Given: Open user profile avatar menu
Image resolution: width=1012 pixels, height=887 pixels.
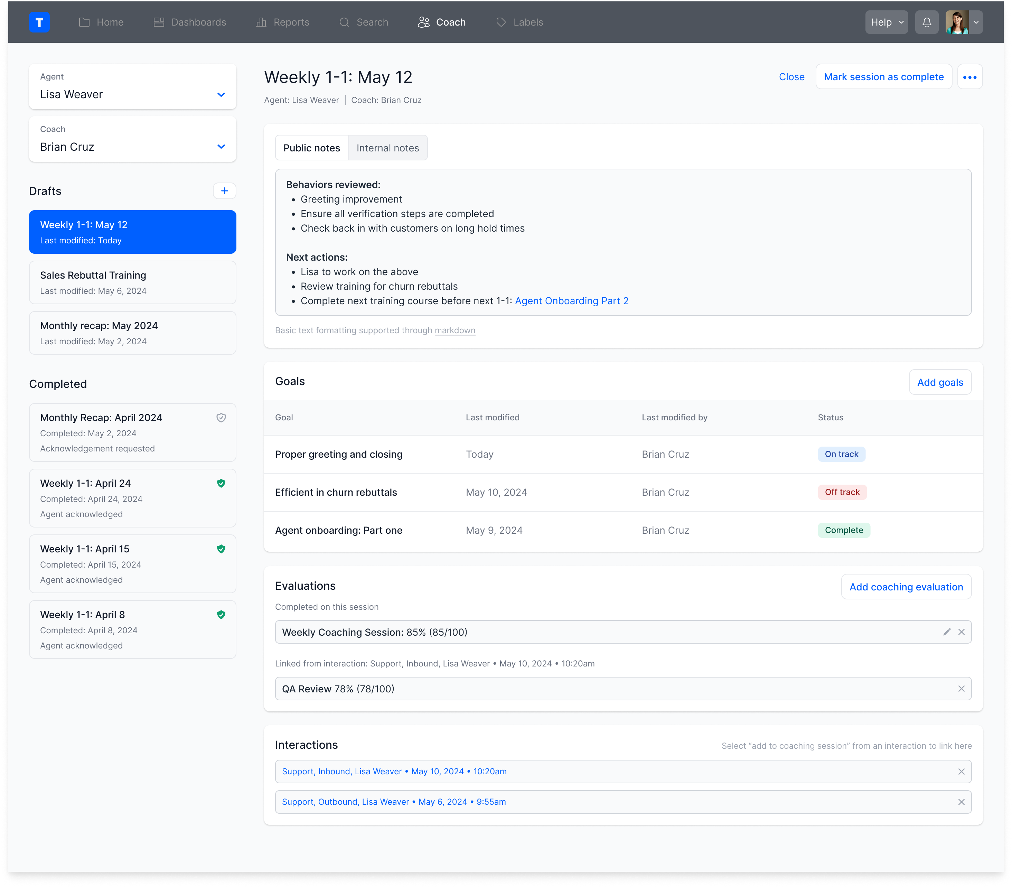Looking at the screenshot, I should click(964, 22).
